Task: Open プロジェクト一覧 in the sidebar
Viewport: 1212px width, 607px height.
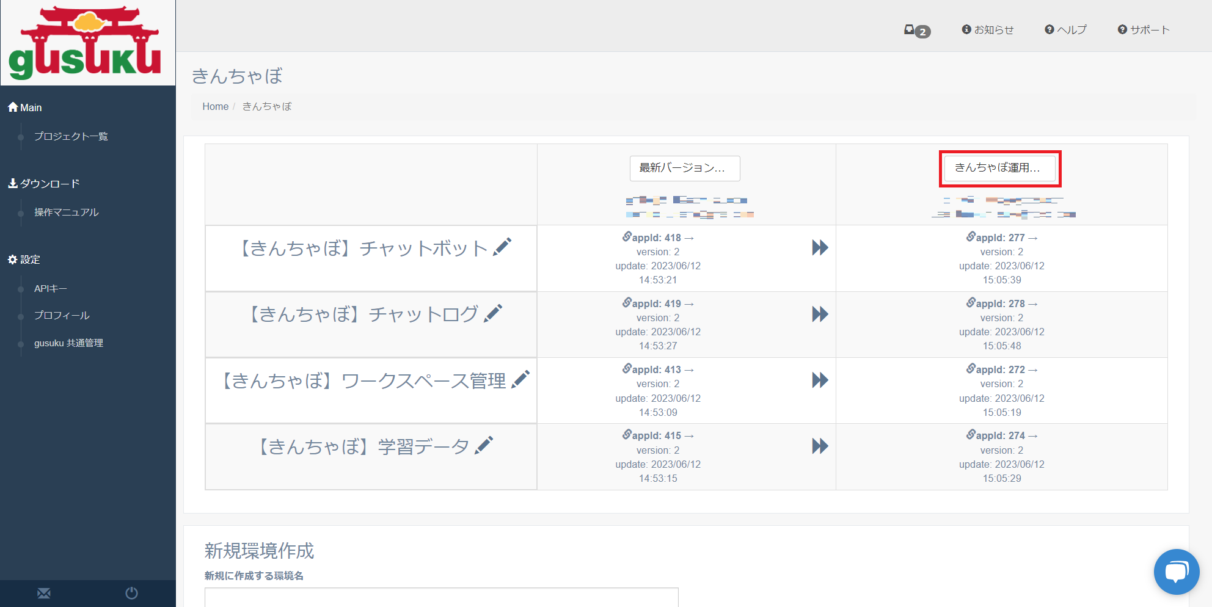Action: point(71,136)
